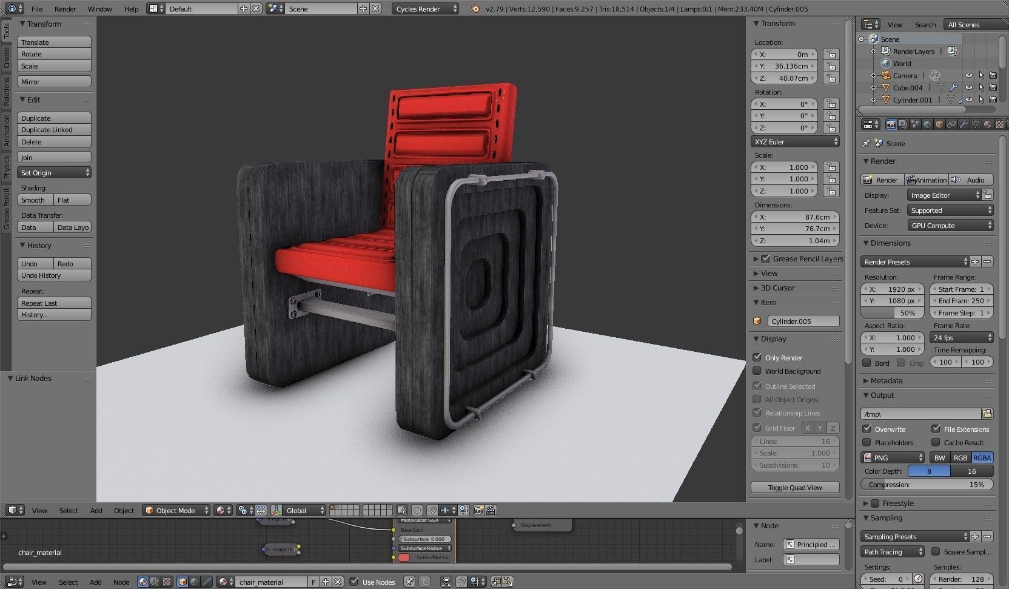Click the Smooth shading button
Image resolution: width=1009 pixels, height=589 pixels.
point(35,200)
